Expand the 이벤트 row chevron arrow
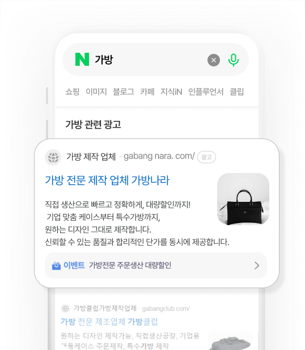Image resolution: width=305 pixels, height=350 pixels. coord(257,265)
